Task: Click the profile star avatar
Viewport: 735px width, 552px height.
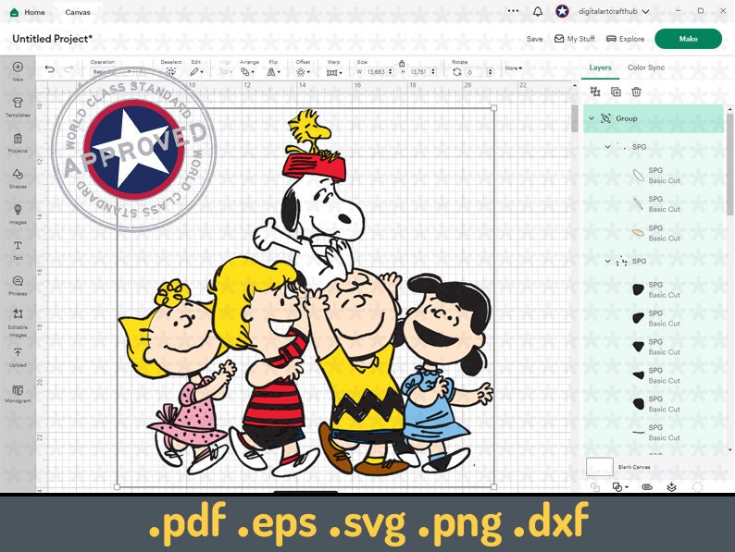Action: (x=562, y=11)
